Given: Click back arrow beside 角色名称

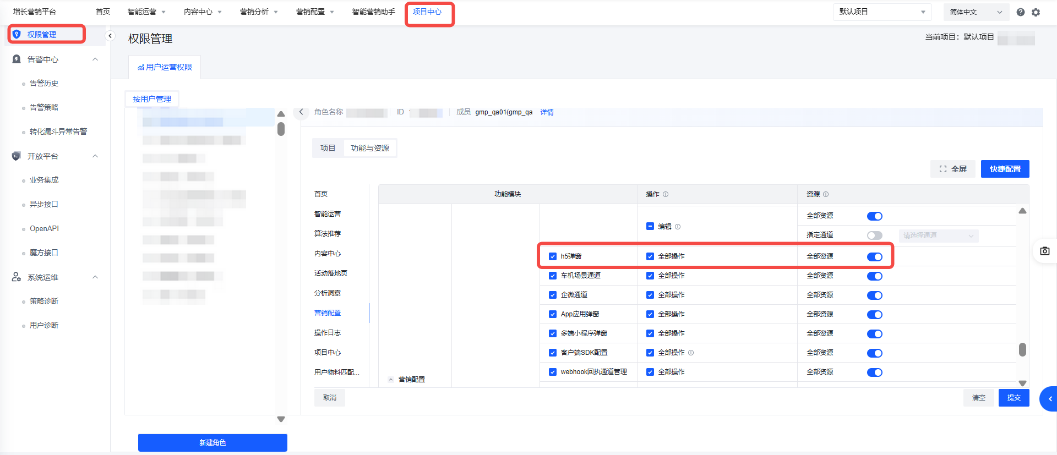Looking at the screenshot, I should coord(301,112).
